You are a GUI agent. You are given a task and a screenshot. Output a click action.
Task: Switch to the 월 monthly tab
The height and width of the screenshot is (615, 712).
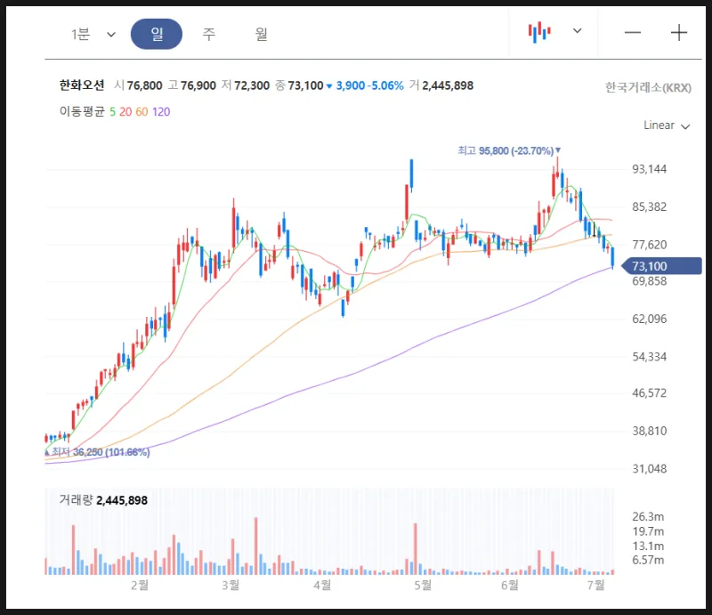coord(260,33)
